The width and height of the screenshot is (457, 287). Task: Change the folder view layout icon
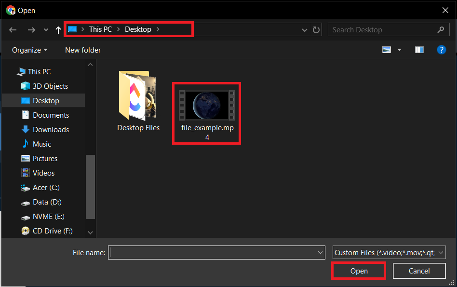pyautogui.click(x=386, y=49)
